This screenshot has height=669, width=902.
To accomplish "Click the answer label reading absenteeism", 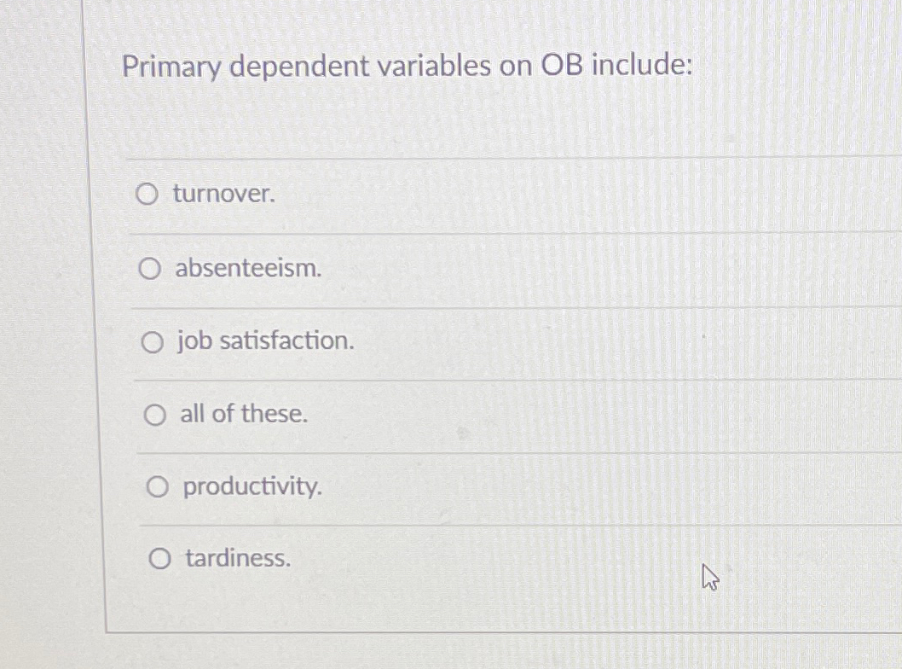I will click(248, 268).
